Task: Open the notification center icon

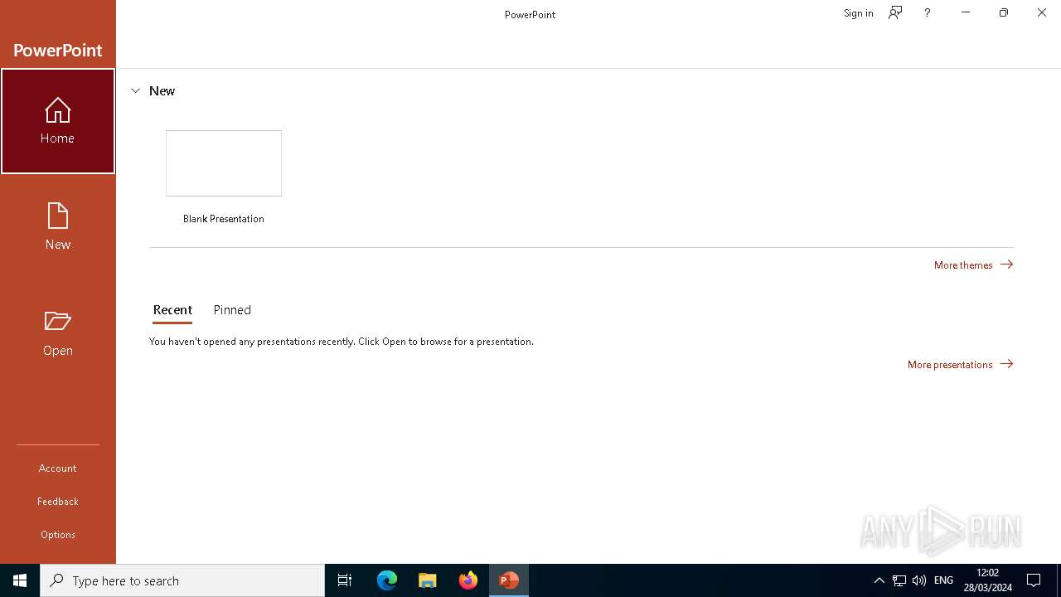Action: pos(1034,580)
